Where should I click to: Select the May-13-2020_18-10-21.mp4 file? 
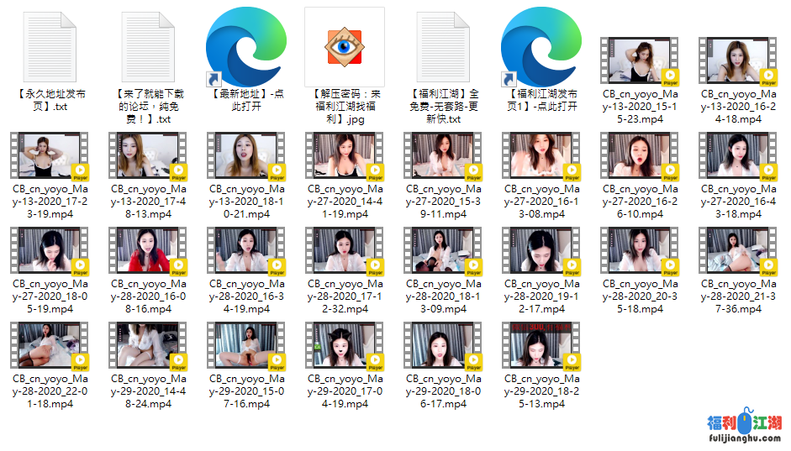click(247, 156)
